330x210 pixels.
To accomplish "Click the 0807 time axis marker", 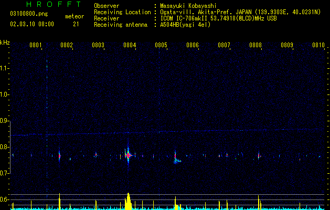I will [224, 45].
